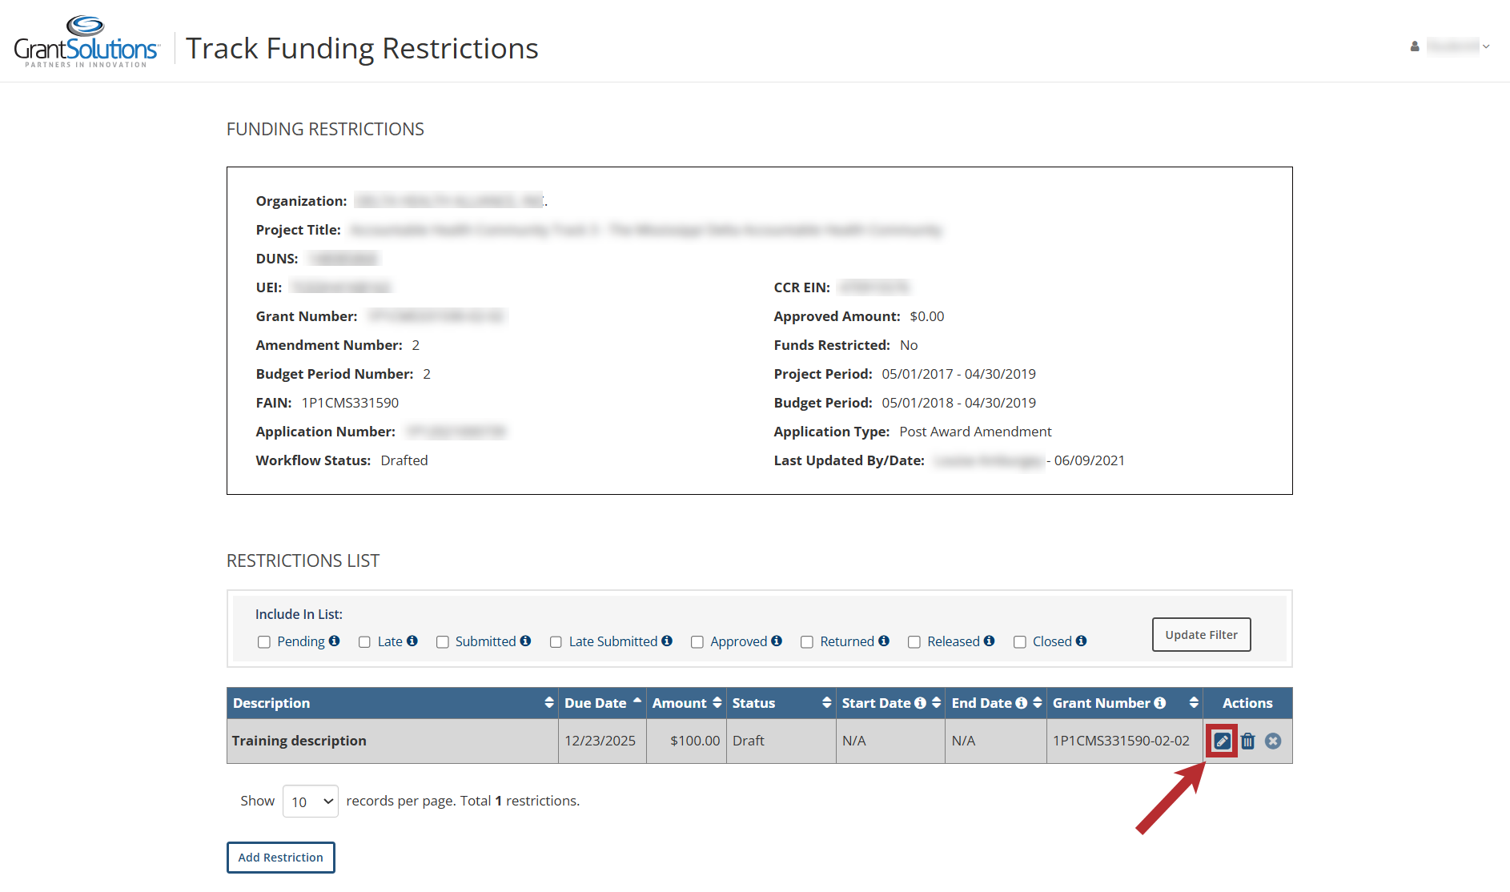Check the Submitted filter checkbox
1510x892 pixels.
[442, 642]
